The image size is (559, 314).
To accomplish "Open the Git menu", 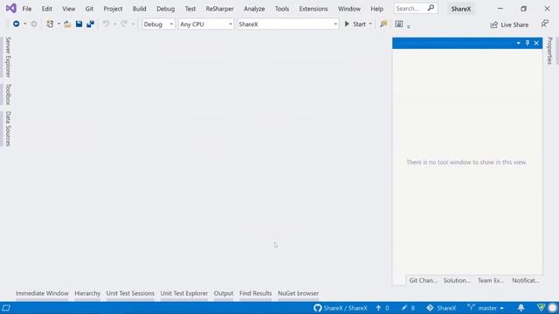I will click(89, 9).
